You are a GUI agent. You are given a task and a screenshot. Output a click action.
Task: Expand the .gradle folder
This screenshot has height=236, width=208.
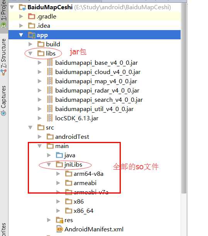[x=21, y=17]
